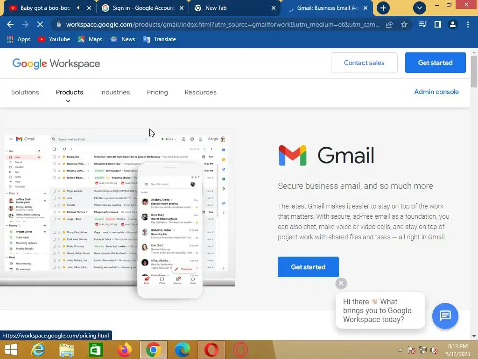Image resolution: width=478 pixels, height=359 pixels.
Task: Open the Admin console link
Action: pos(436,92)
